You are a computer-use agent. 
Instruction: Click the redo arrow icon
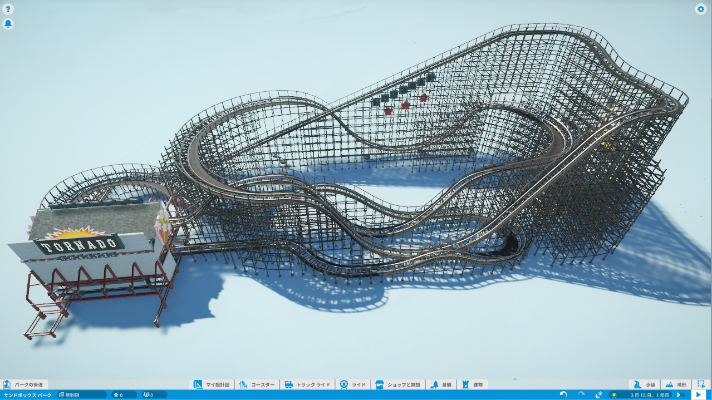pos(581,395)
